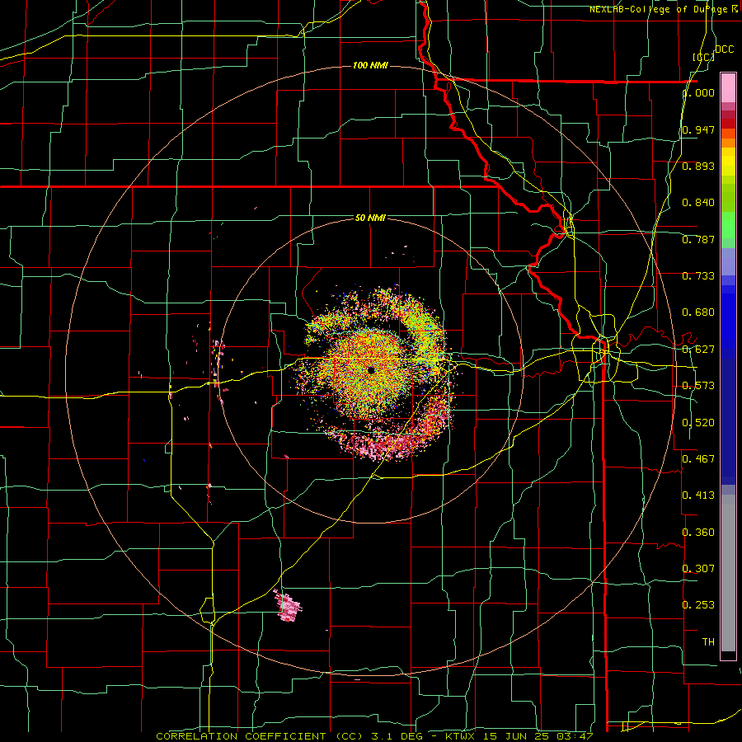Click the isolated pink echo cluster in the southwest
This screenshot has height=742, width=742.
(x=287, y=606)
